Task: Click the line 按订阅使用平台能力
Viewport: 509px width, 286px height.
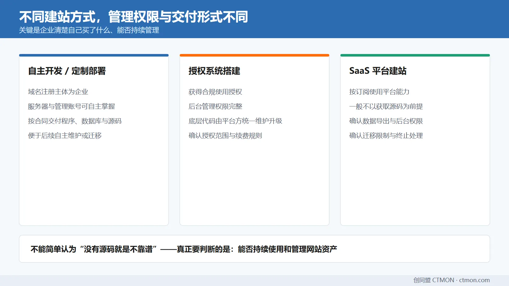Action: click(379, 92)
